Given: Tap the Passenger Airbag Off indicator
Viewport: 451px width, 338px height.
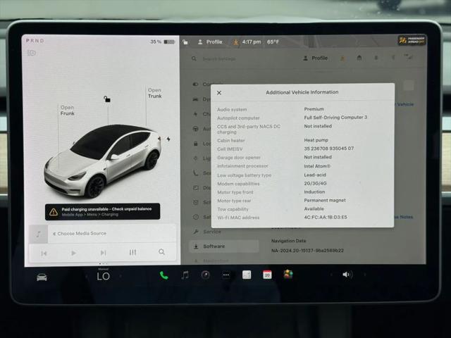Looking at the screenshot, I should [x=412, y=40].
